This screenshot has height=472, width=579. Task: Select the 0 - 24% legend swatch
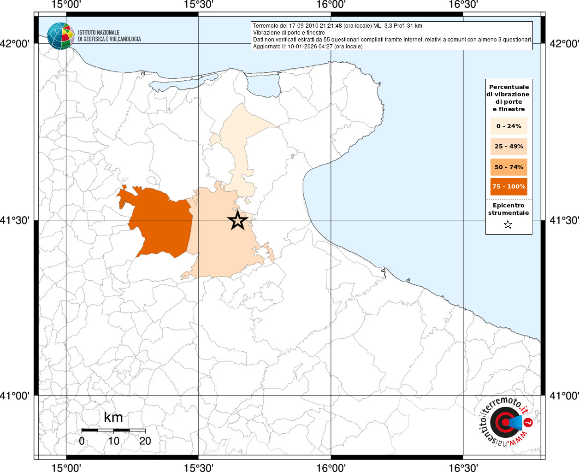pyautogui.click(x=508, y=126)
